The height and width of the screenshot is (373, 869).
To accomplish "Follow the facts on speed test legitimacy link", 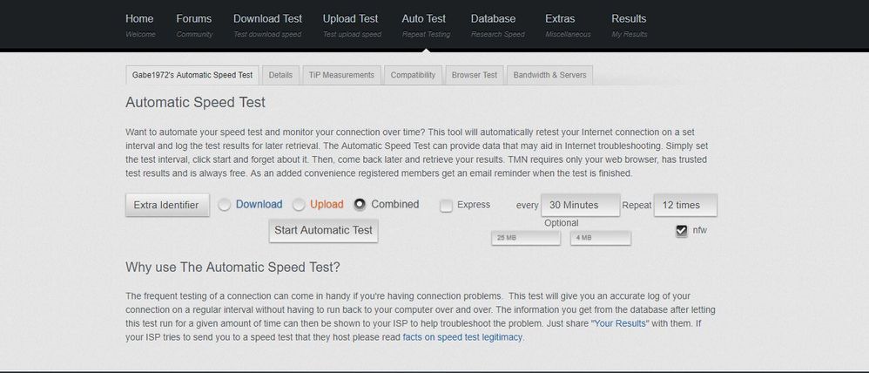I will click(462, 336).
